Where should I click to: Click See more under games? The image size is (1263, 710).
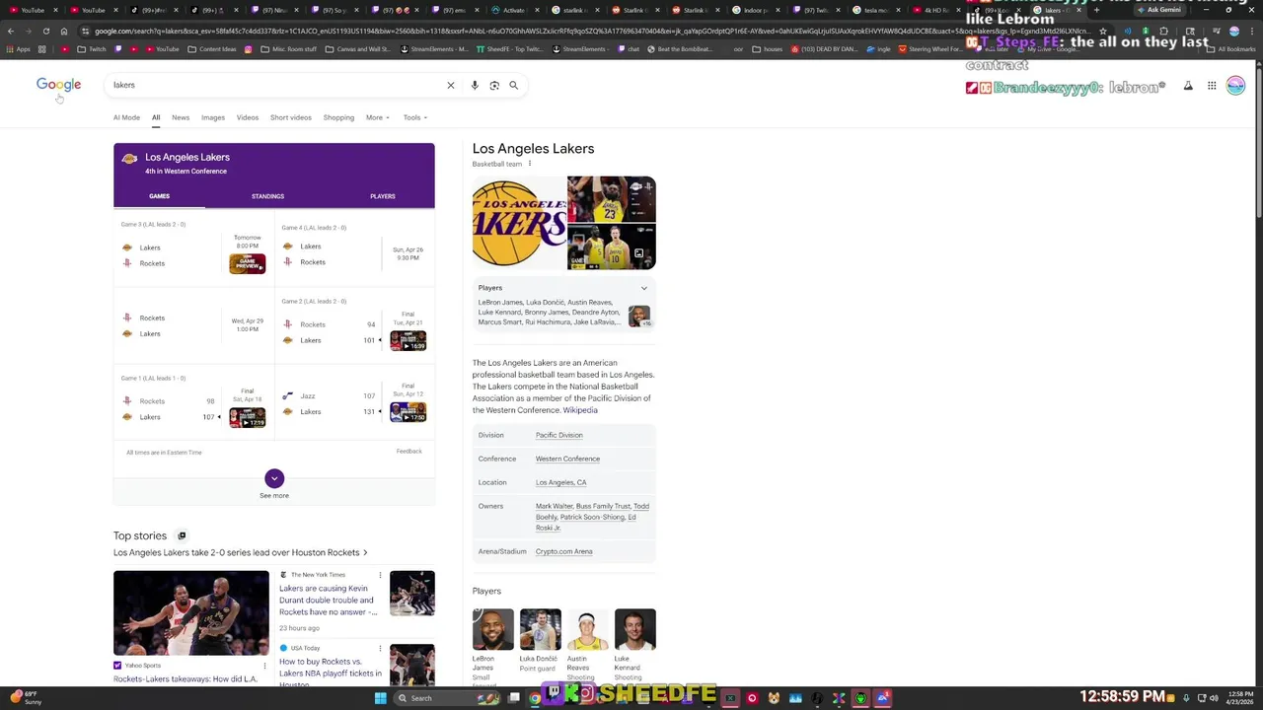[x=274, y=495]
